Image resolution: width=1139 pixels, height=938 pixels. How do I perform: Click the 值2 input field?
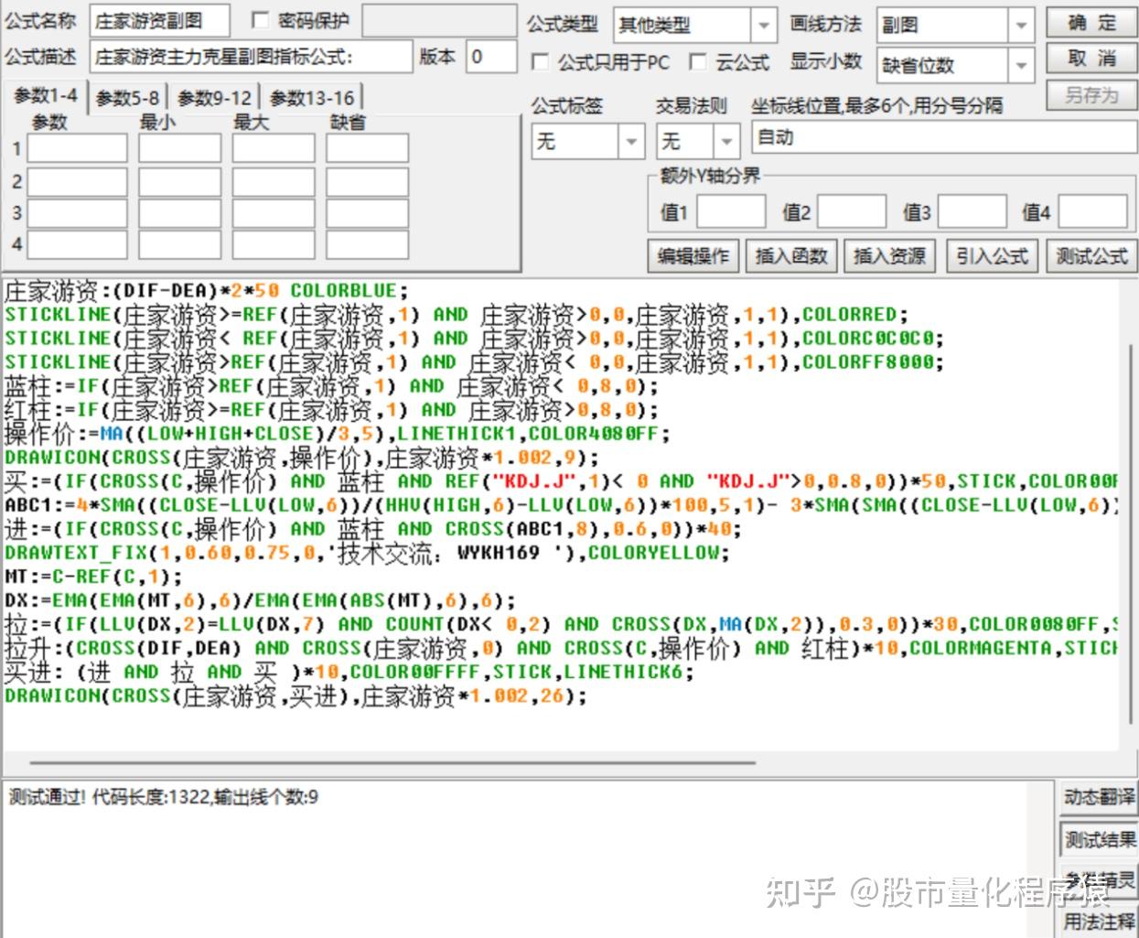pos(851,211)
